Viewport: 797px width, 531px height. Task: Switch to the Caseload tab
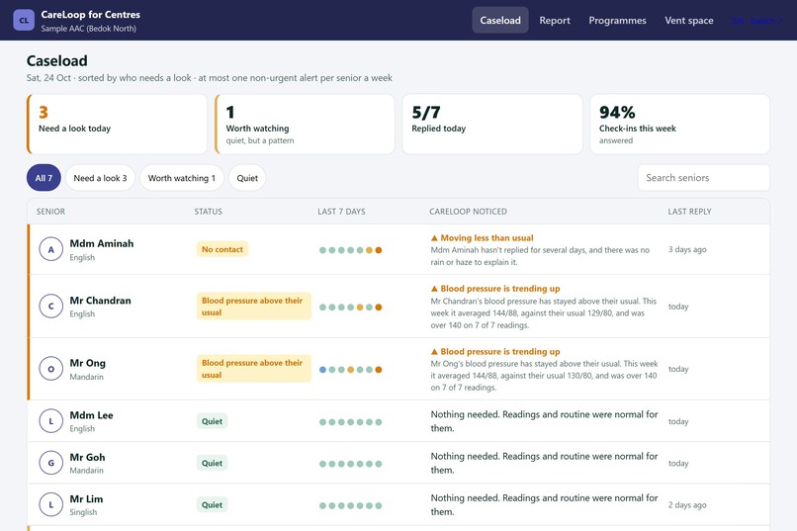tap(500, 21)
